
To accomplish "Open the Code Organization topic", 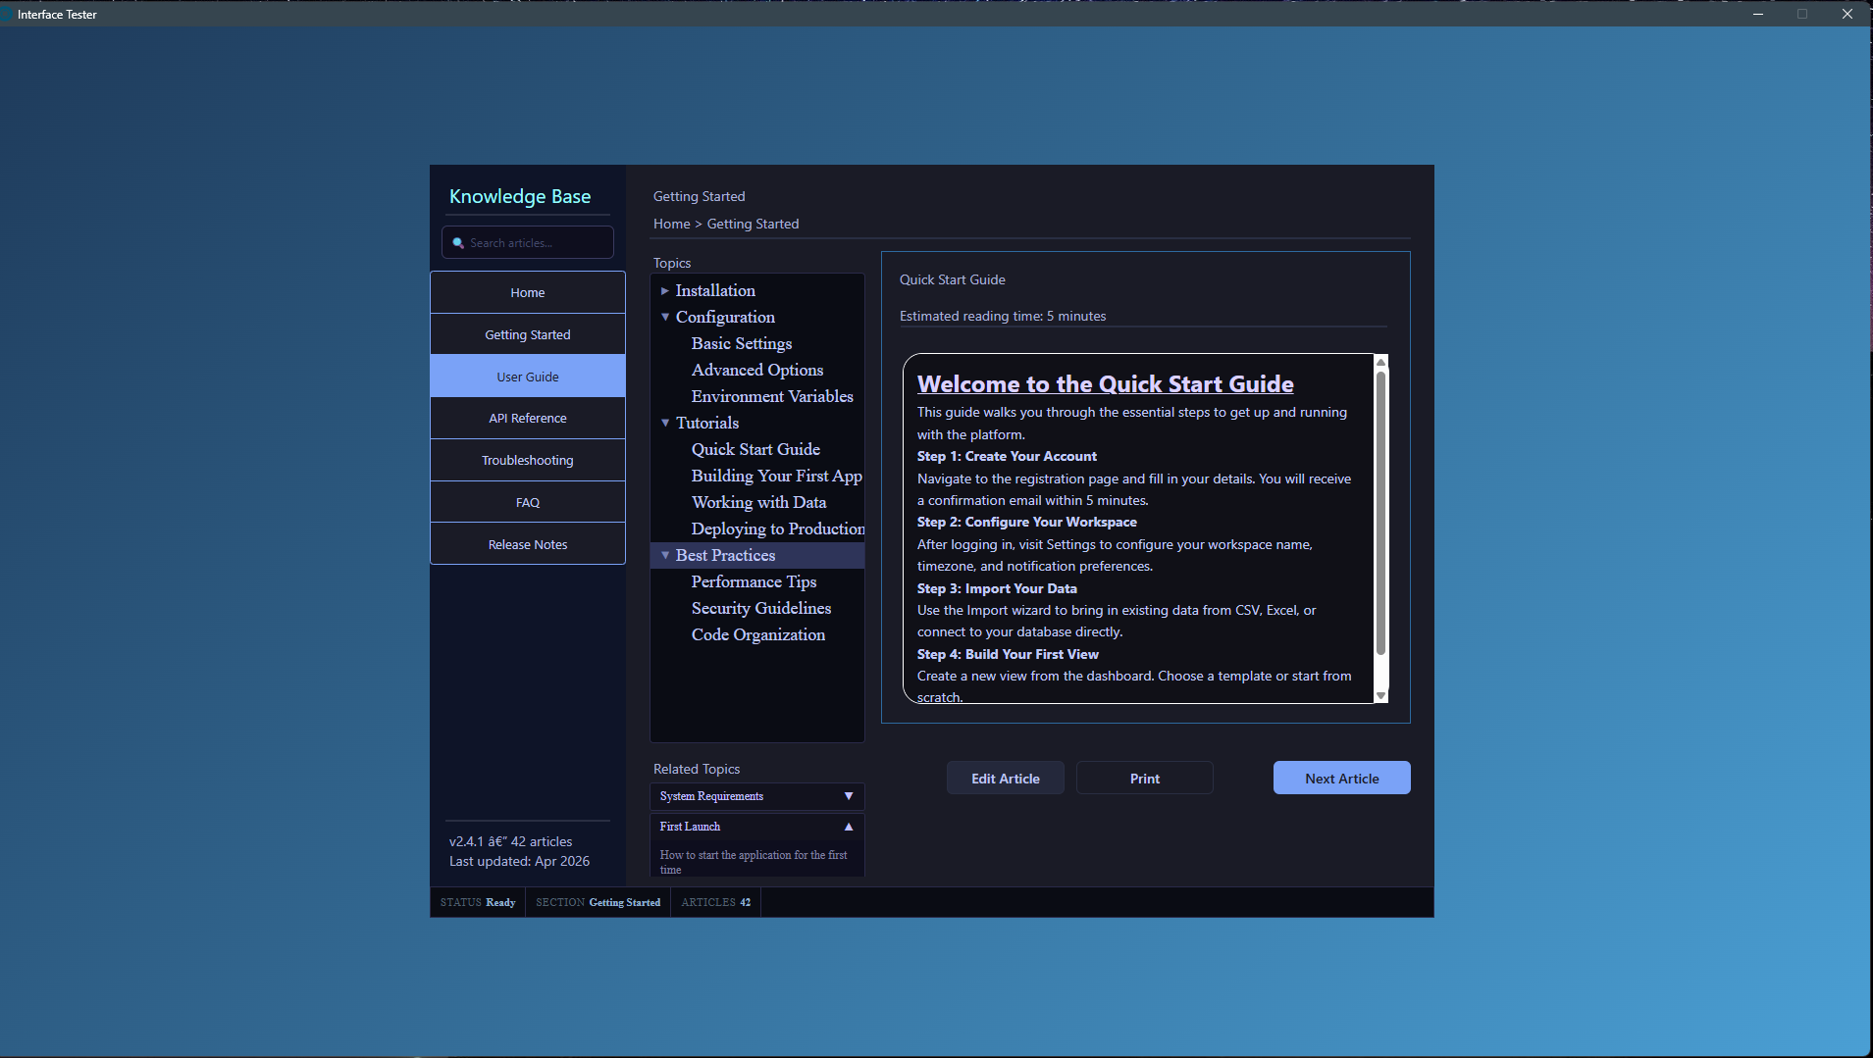I will point(758,635).
